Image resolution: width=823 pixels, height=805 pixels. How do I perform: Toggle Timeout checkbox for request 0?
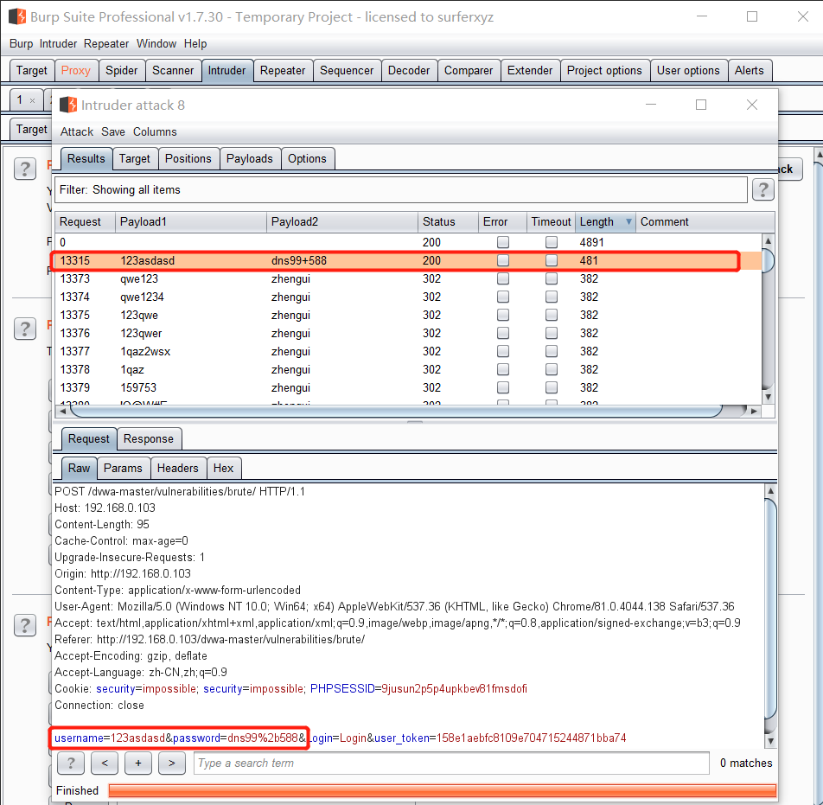pos(552,242)
